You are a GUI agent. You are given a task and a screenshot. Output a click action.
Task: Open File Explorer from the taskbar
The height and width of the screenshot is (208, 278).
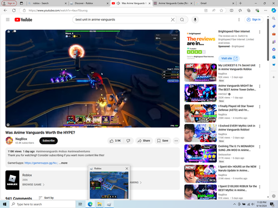click(x=100, y=204)
